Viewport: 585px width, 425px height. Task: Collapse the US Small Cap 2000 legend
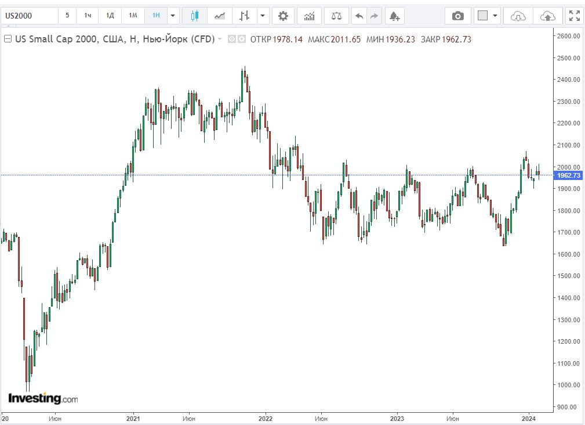point(8,39)
